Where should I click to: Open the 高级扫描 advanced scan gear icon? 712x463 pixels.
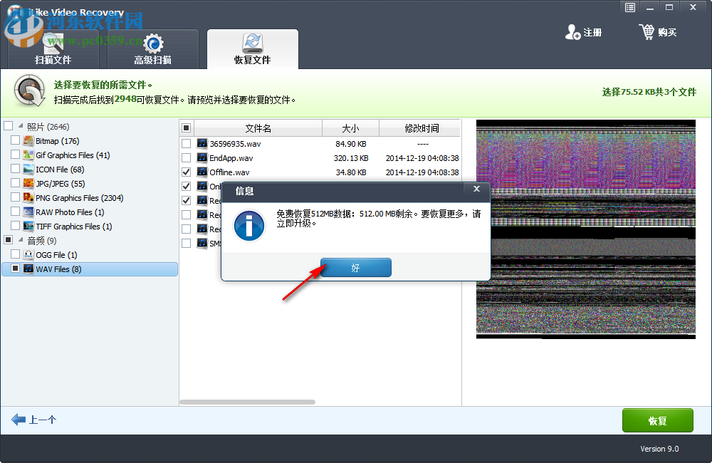click(x=152, y=43)
